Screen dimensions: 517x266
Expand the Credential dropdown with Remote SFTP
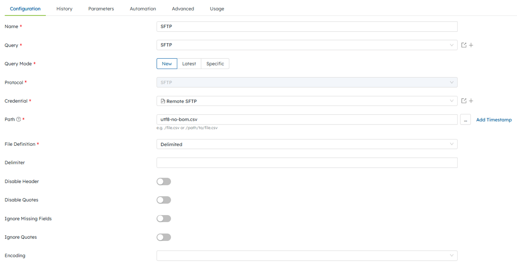[307, 101]
